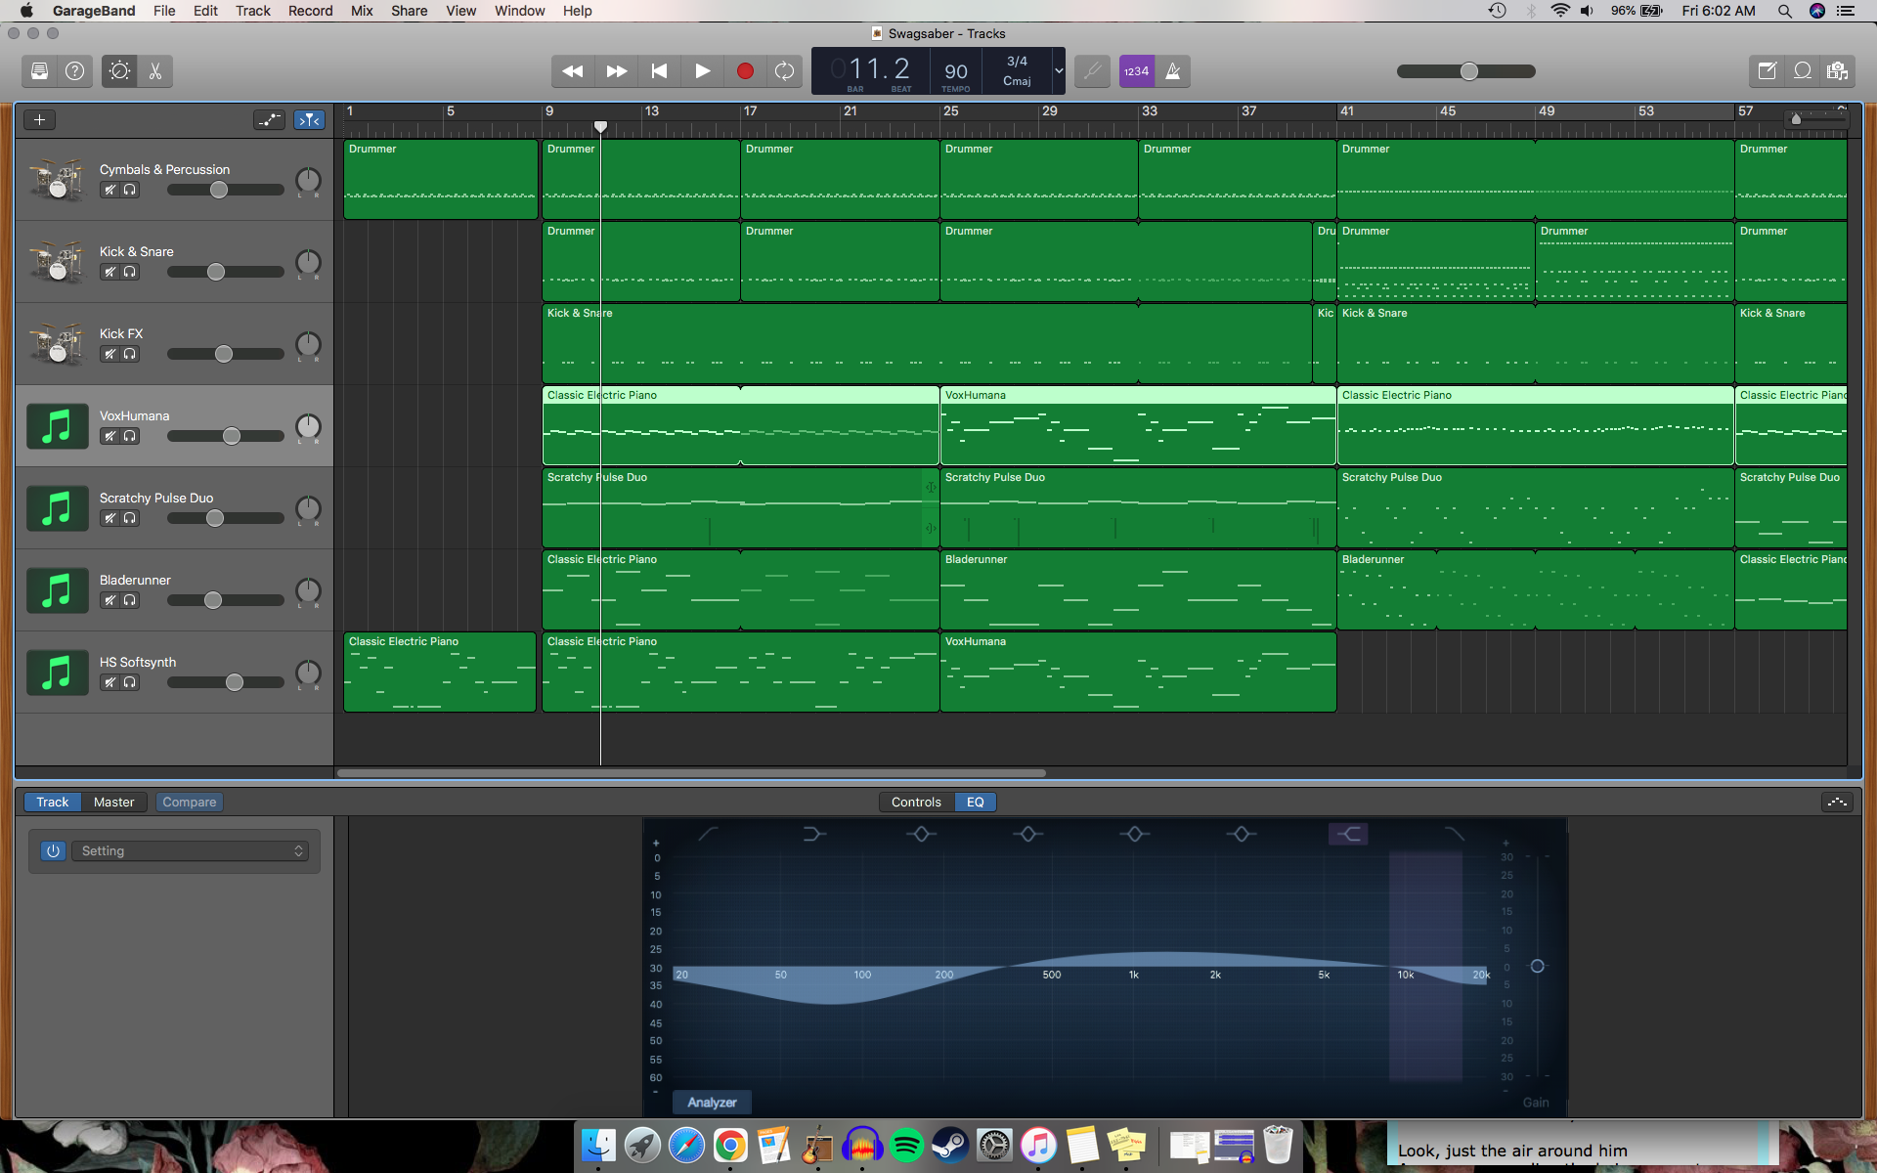Toggle the Smart Controls button

119,71
